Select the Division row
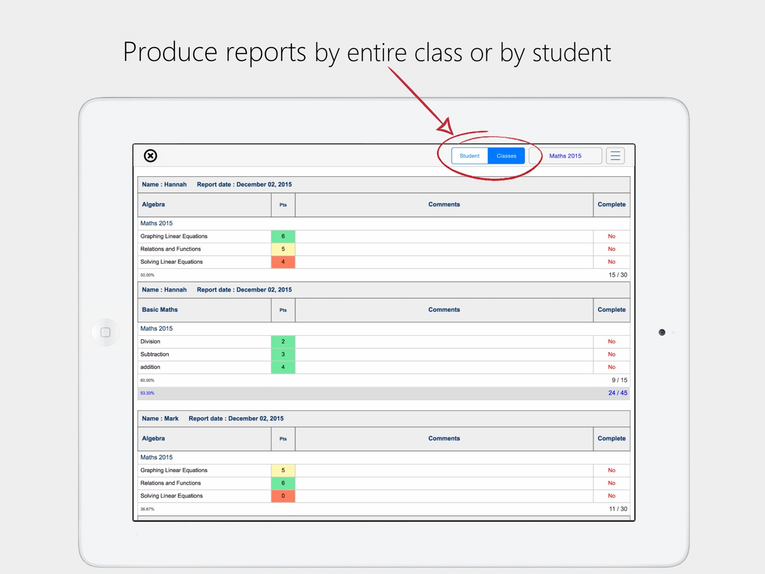 pyautogui.click(x=384, y=341)
